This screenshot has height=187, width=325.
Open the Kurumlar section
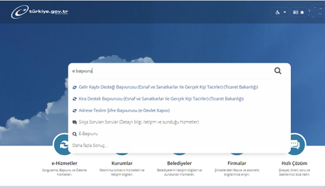click(x=122, y=163)
